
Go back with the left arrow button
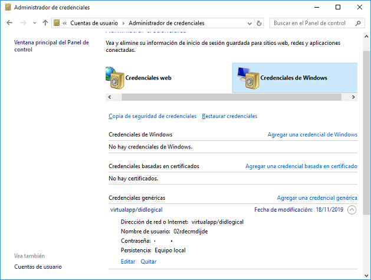(x=9, y=23)
